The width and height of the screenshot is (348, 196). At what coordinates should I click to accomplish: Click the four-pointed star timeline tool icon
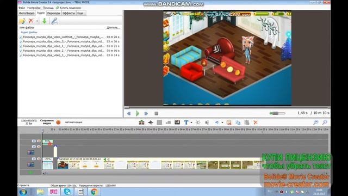click(151, 122)
